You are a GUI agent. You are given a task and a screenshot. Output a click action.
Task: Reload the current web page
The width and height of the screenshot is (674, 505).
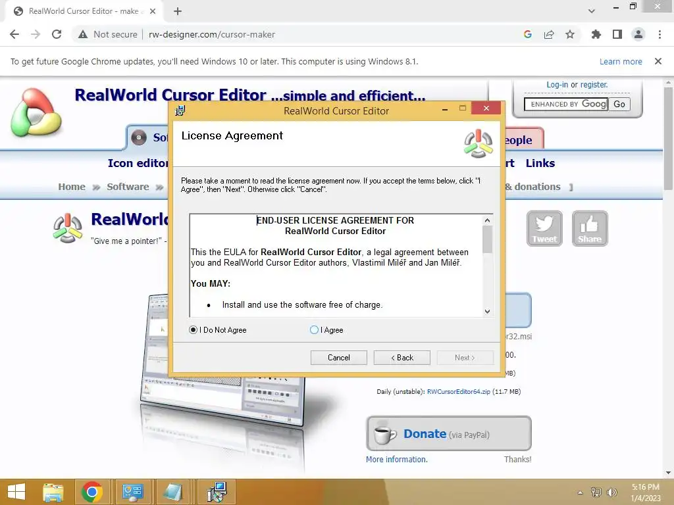(57, 34)
